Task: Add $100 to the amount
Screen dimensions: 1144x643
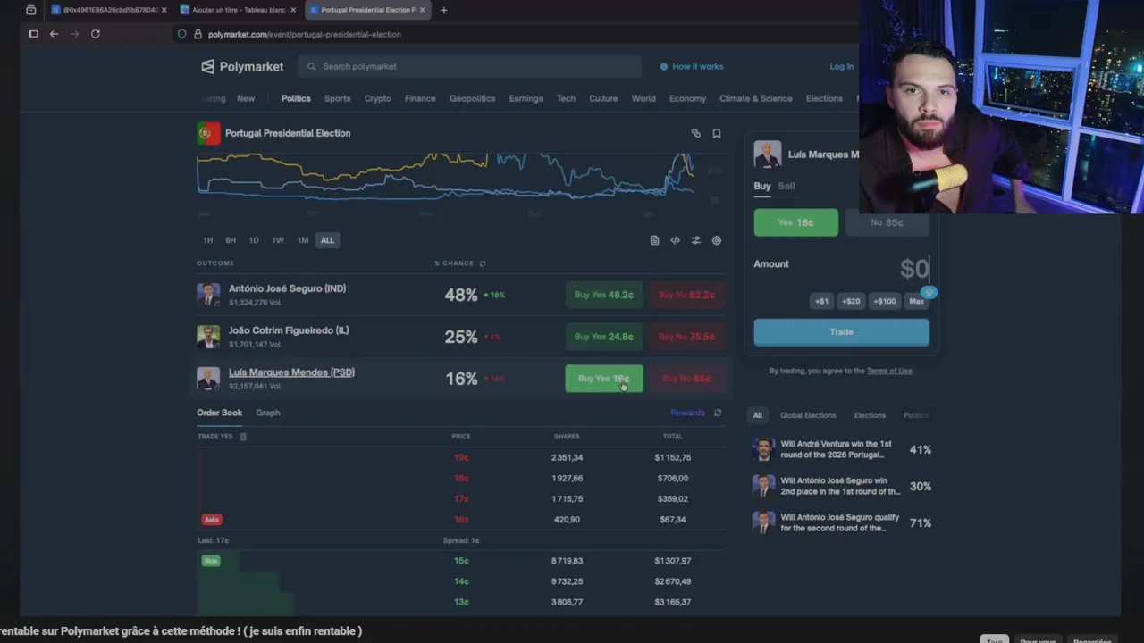Action: (x=884, y=302)
